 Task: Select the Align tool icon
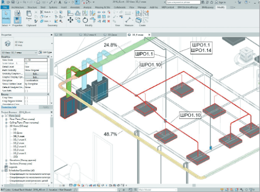(x=70, y=13)
